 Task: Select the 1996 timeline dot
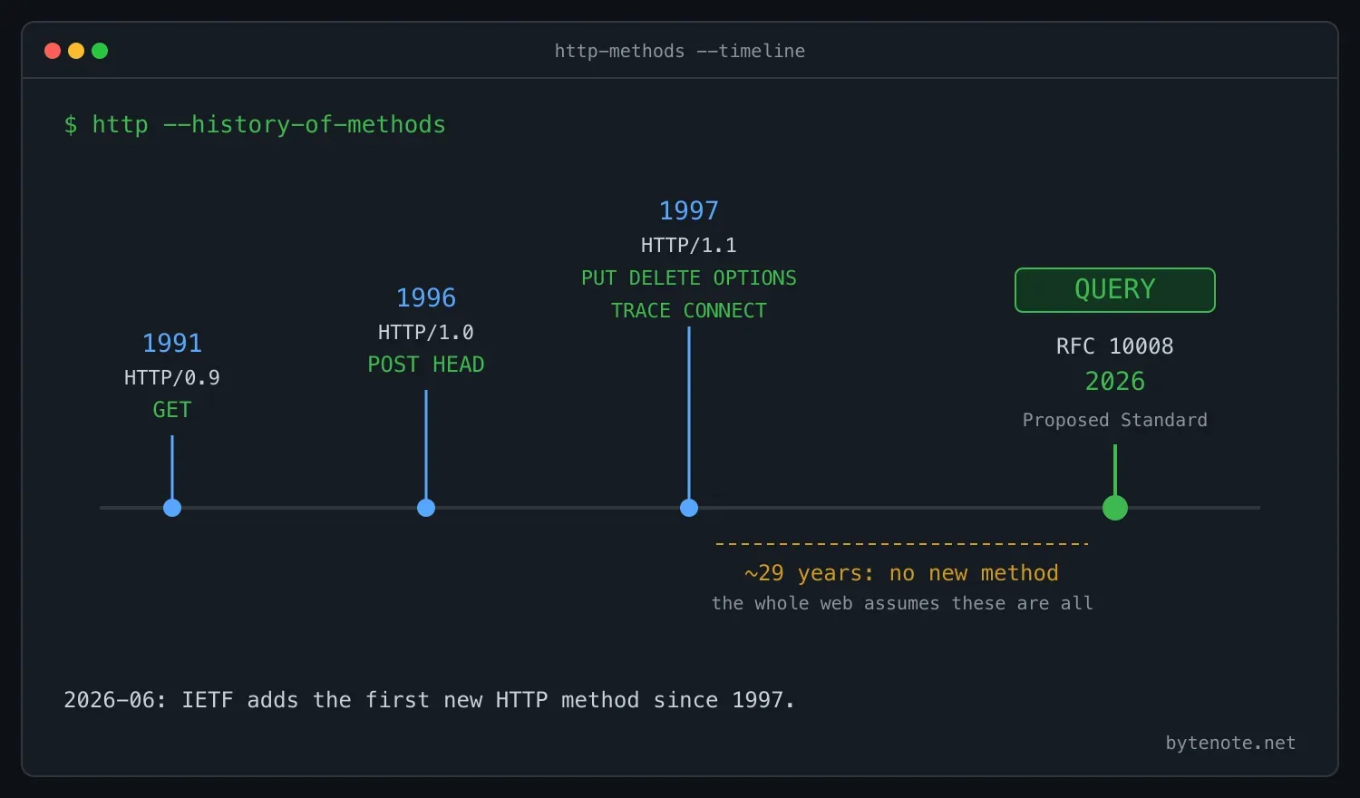[x=426, y=508]
